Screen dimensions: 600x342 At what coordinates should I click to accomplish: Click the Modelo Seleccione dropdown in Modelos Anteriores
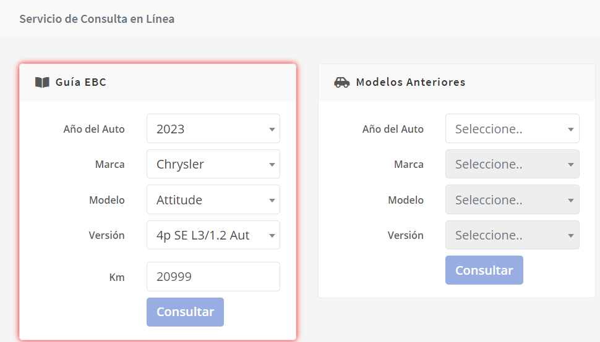512,200
